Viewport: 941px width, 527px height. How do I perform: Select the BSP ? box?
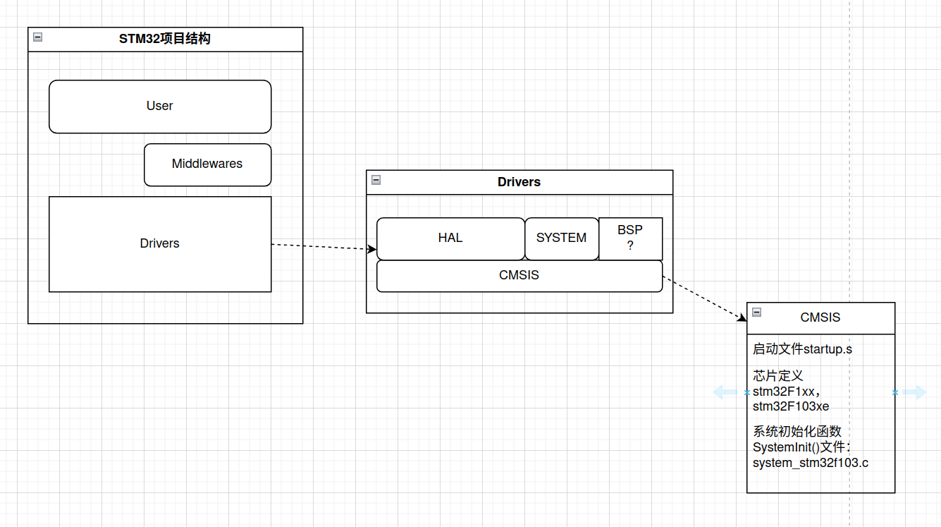click(631, 238)
